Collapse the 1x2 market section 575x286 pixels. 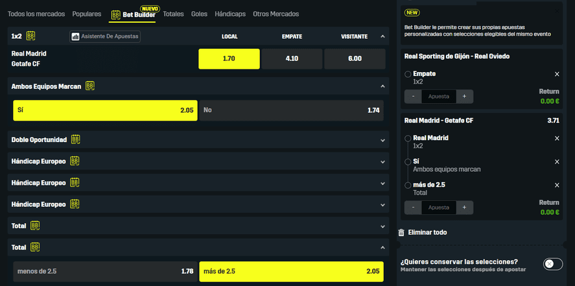(x=382, y=36)
